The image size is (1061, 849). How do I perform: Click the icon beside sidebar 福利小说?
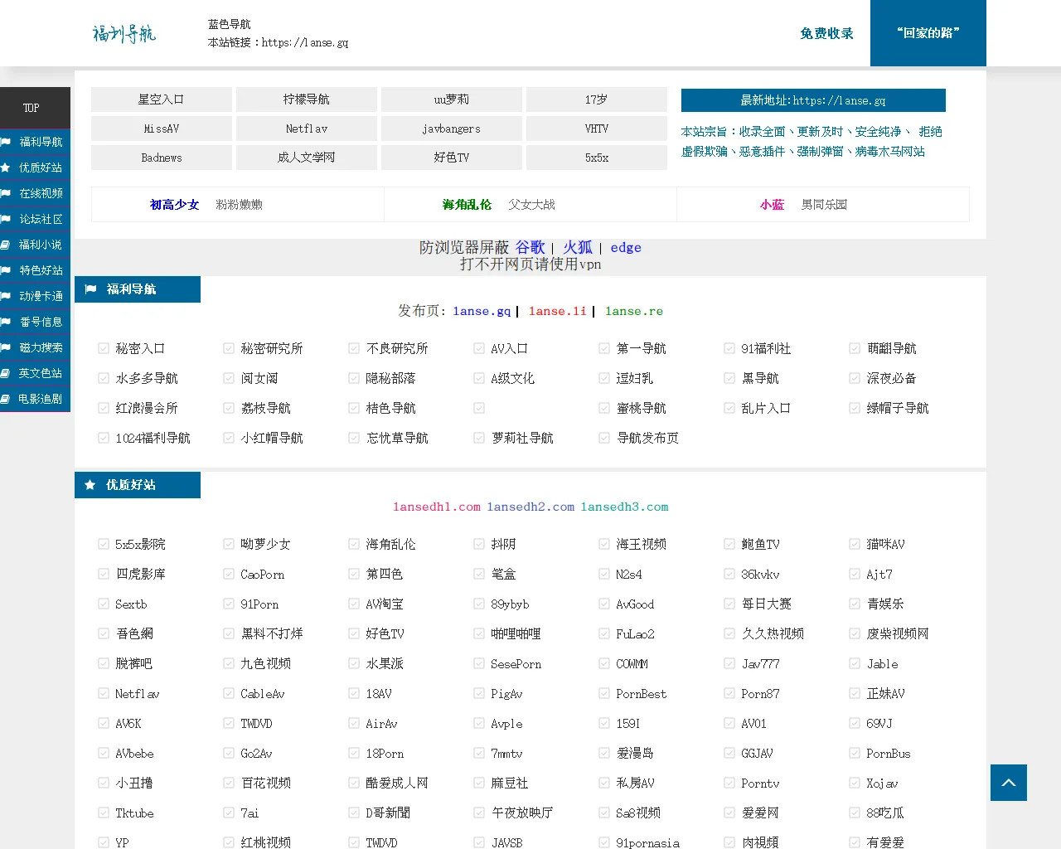coord(6,245)
